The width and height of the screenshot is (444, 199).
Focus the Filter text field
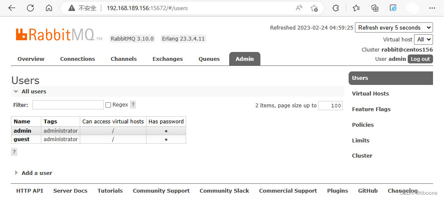[x=68, y=105]
